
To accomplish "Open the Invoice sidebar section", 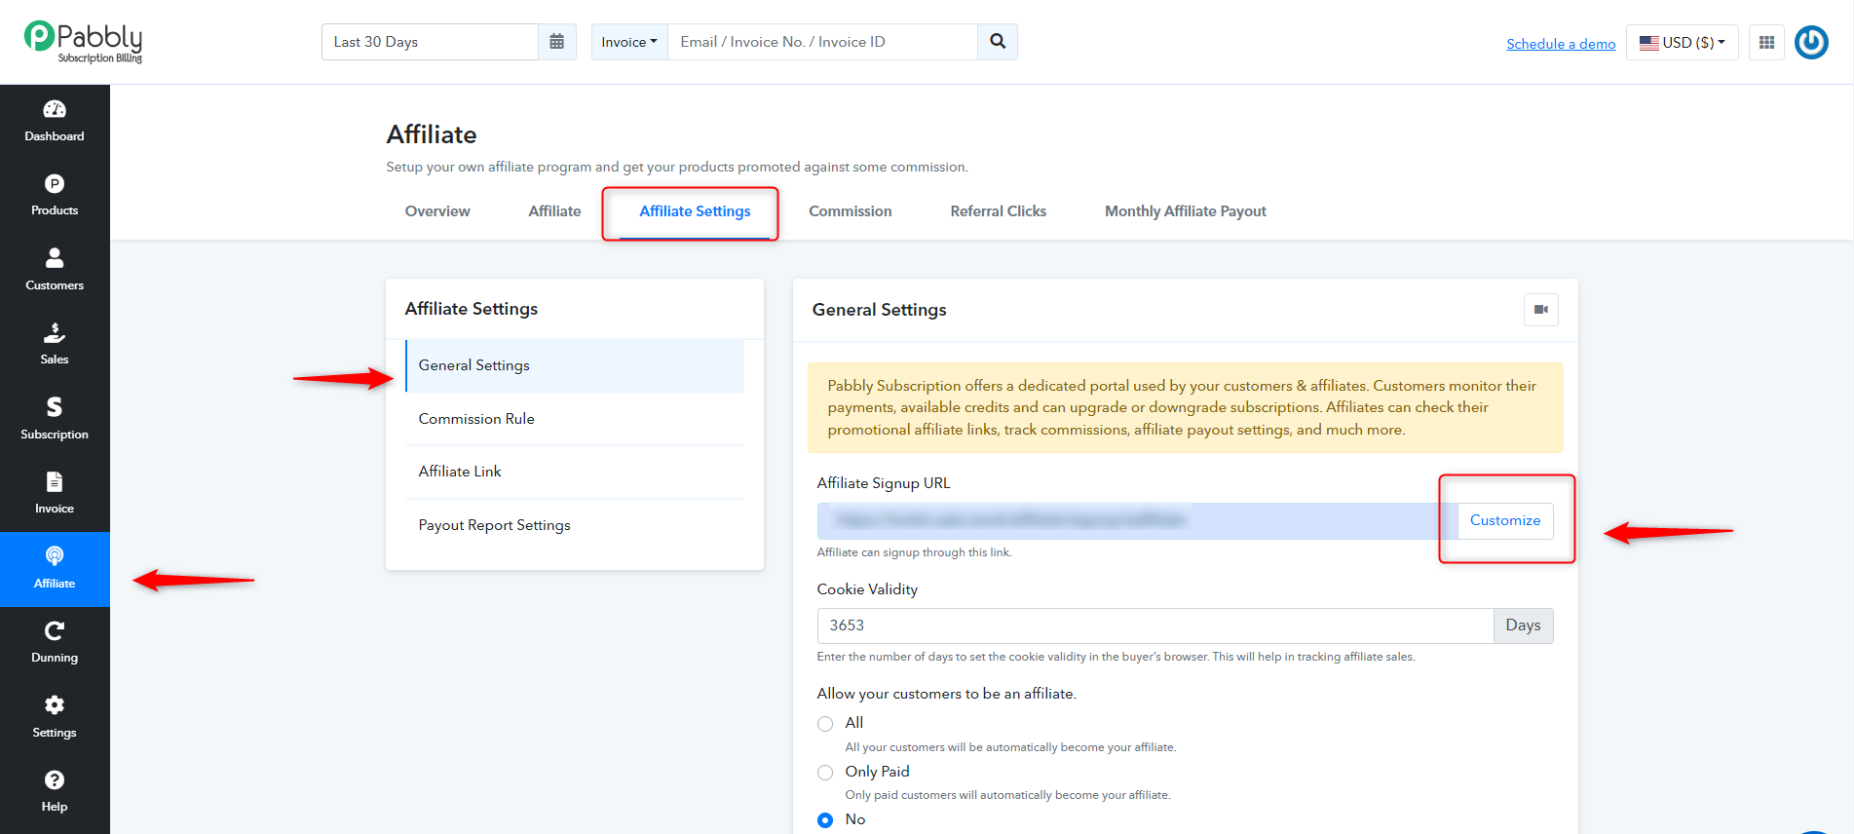I will click(x=55, y=494).
